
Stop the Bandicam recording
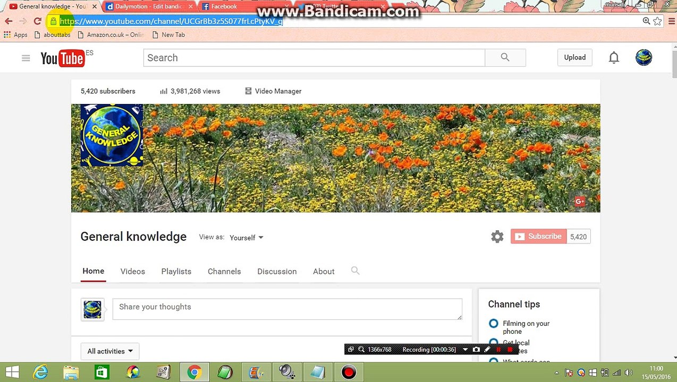[x=510, y=349]
